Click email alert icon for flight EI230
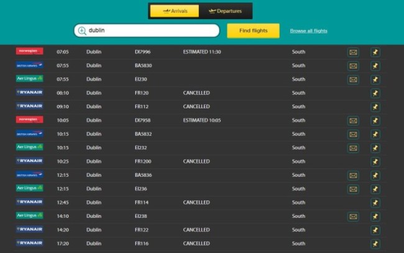 (x=353, y=79)
